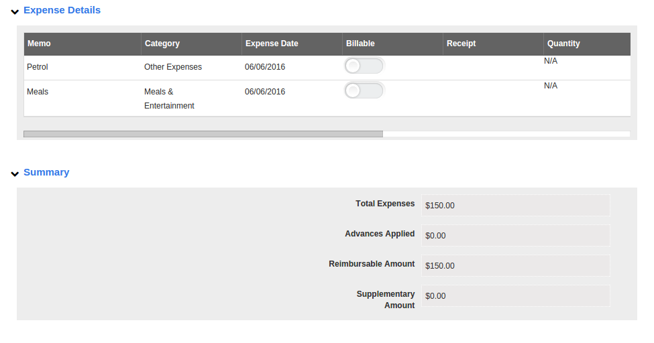Click the Summary heading link

(46, 172)
